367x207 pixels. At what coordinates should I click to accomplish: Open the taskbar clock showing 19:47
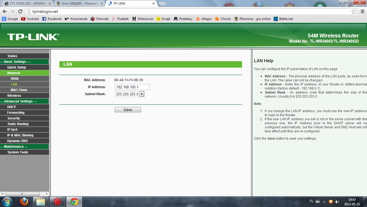coord(352,202)
